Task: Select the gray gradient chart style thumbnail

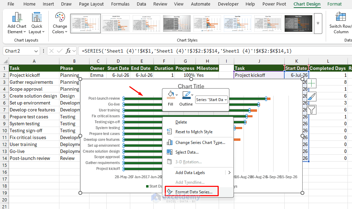Action: coord(177,24)
